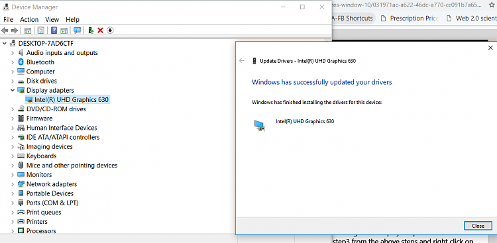
Task: Open the View menu
Action: 52,20
